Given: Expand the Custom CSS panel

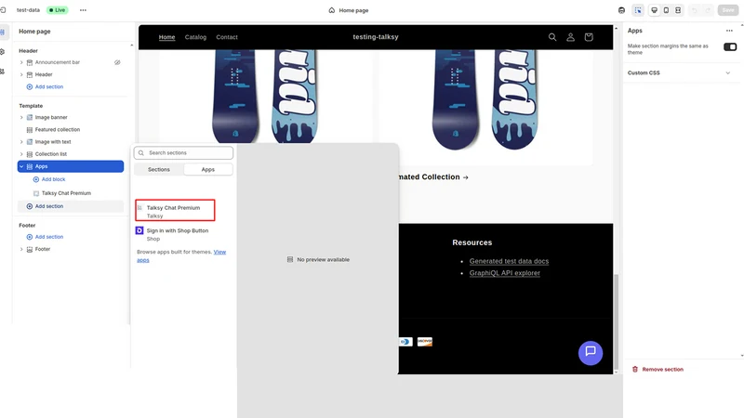Looking at the screenshot, I should [x=680, y=73].
